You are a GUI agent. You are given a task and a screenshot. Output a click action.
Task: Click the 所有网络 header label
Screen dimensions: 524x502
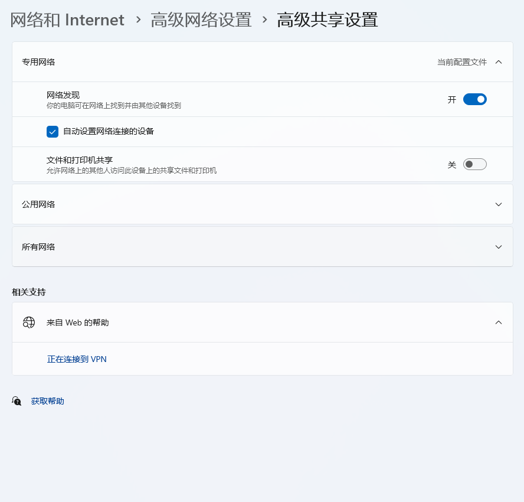point(38,247)
